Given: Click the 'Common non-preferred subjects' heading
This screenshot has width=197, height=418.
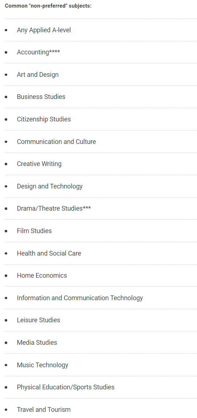Looking at the screenshot, I should tap(48, 6).
